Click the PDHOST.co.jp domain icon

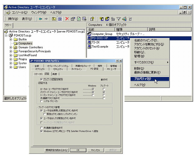coord(11,35)
